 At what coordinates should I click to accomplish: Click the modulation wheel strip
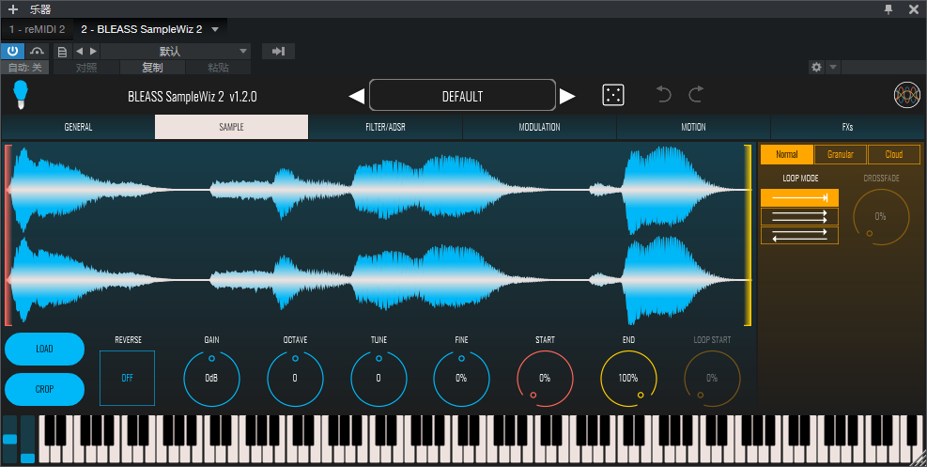28,439
